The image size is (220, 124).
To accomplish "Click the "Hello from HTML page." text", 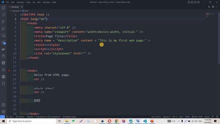I will pos(52,75).
